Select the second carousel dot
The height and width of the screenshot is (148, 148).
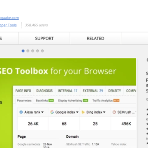pos(28,51)
